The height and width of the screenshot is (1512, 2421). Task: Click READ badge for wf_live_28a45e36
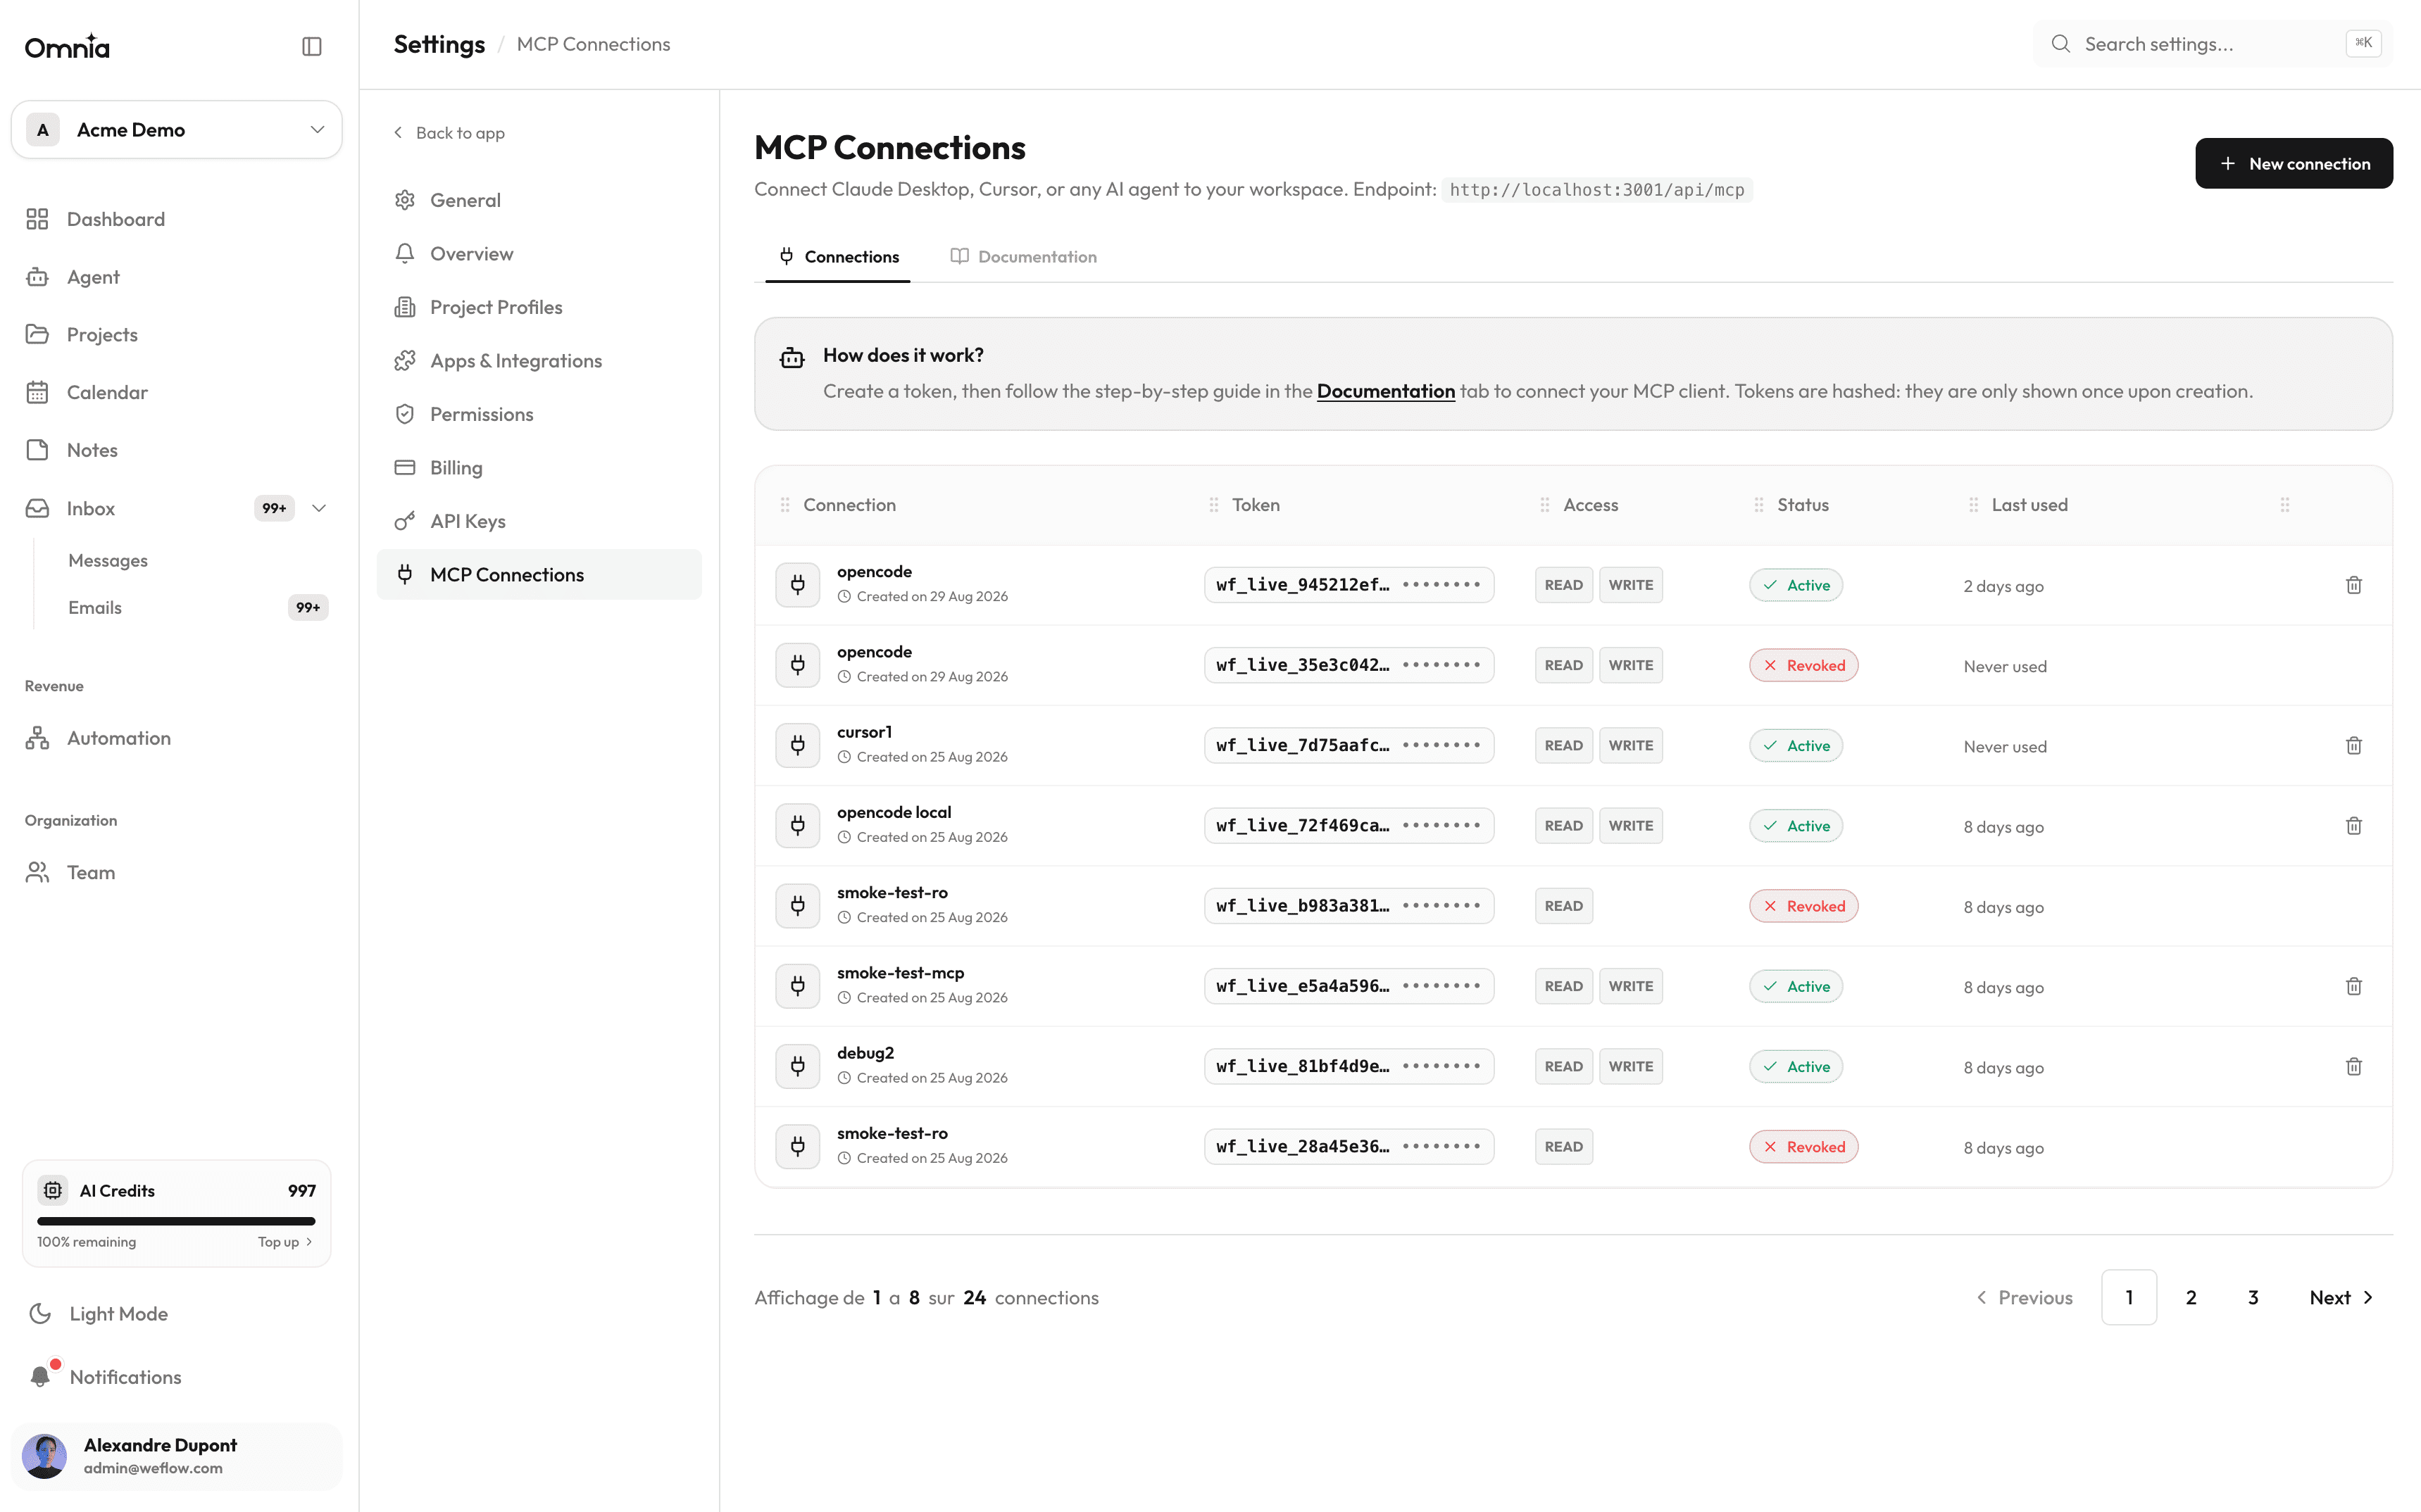coord(1563,1147)
